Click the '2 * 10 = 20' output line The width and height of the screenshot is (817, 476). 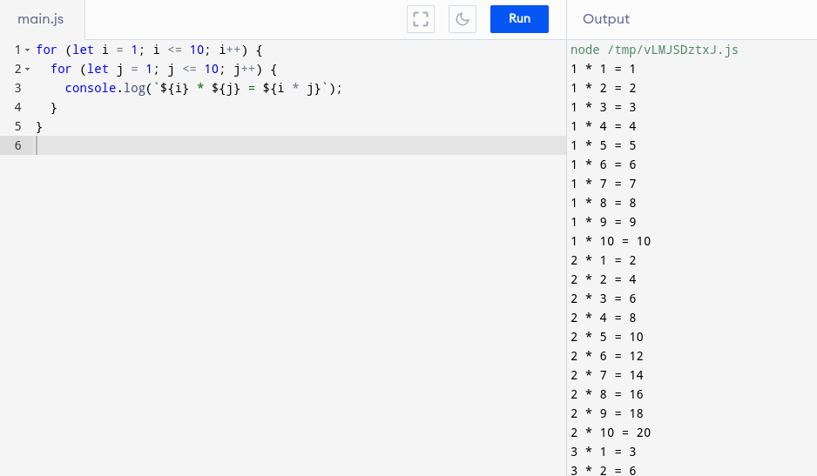(x=611, y=432)
